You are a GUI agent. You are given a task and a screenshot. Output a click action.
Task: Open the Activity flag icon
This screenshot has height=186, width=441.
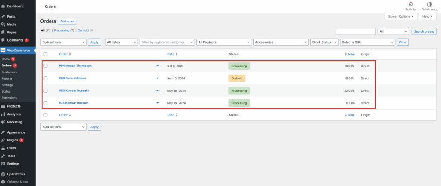click(410, 4)
